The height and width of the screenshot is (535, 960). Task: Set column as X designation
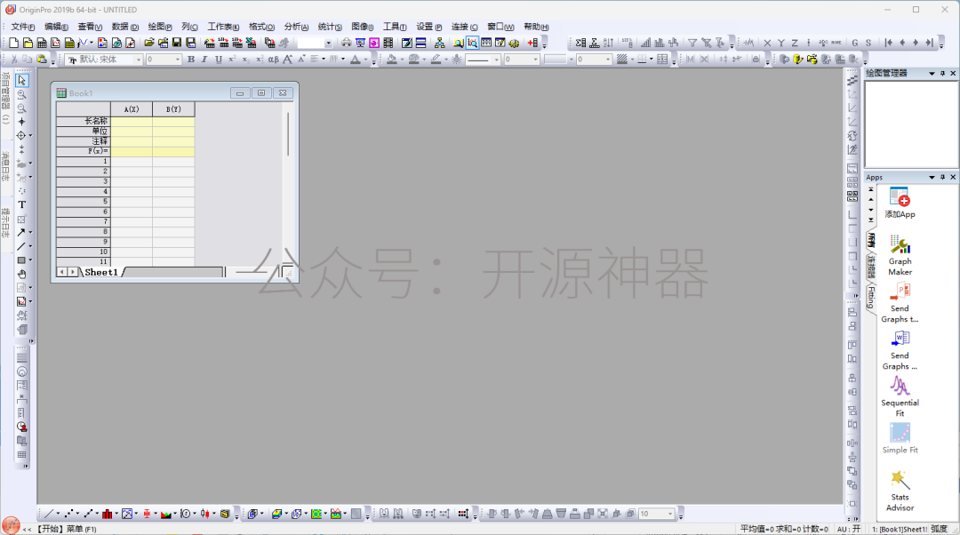767,43
